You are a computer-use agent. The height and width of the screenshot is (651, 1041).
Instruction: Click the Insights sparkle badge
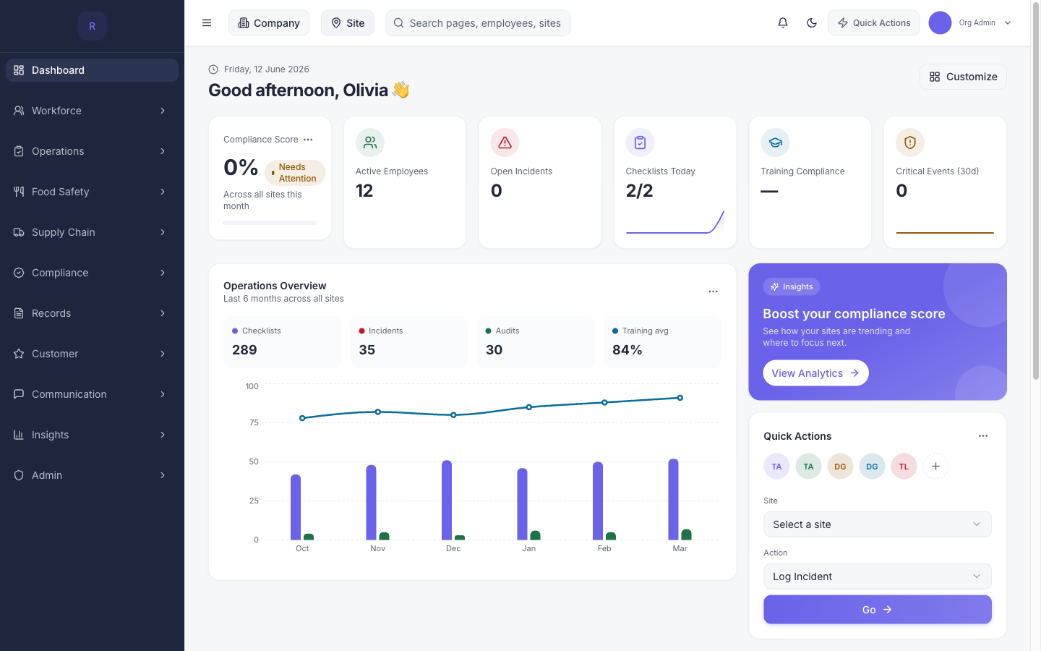click(x=792, y=286)
